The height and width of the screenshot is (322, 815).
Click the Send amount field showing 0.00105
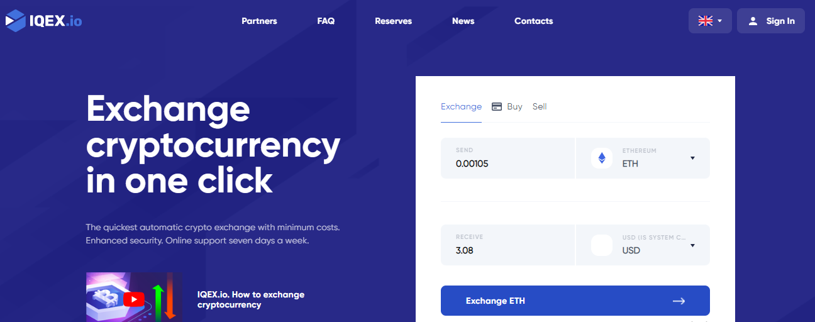(x=507, y=158)
